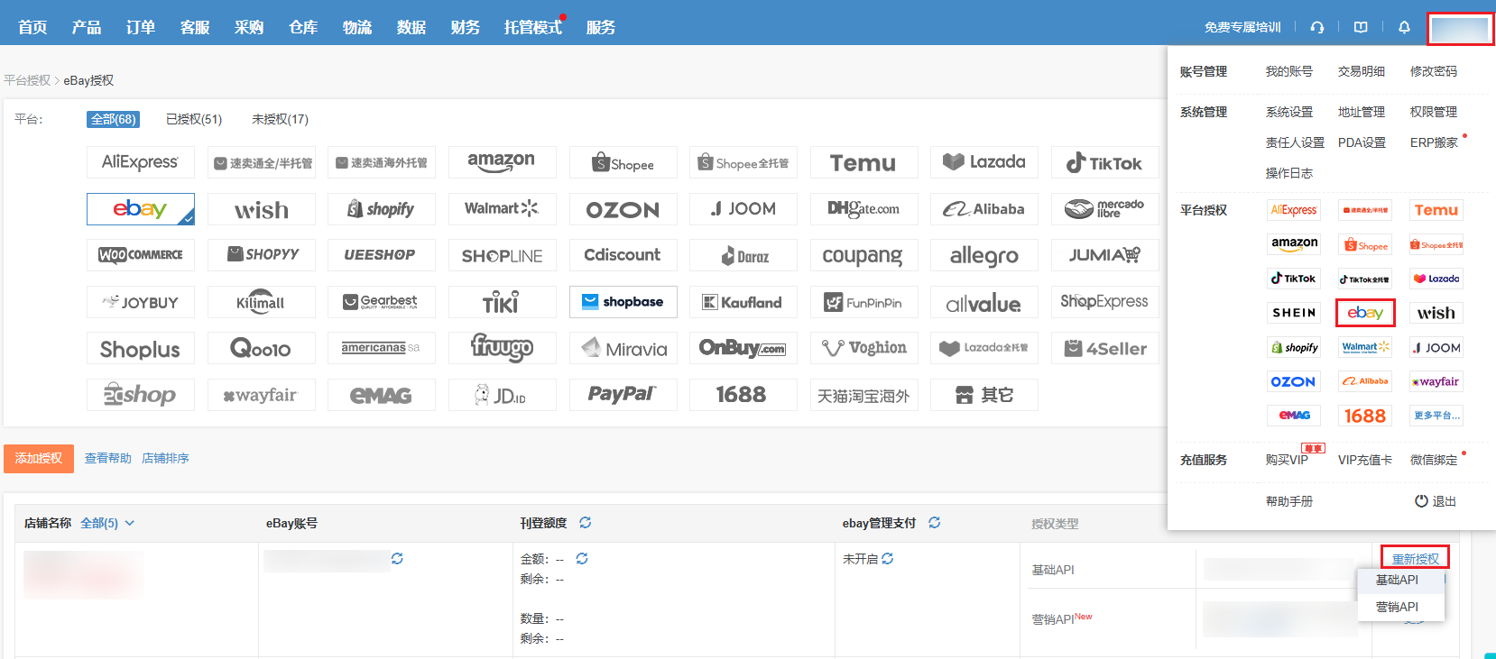This screenshot has height=659, width=1496.
Task: Open the customer service headset icon
Action: [1317, 27]
